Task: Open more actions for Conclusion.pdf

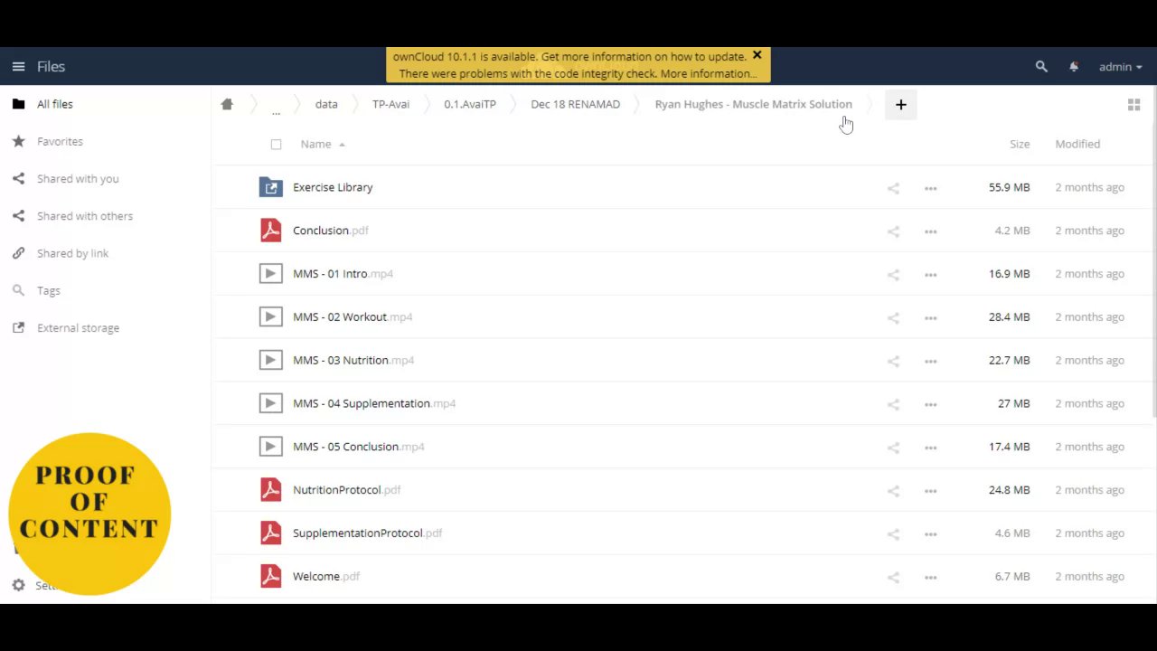Action: tap(930, 231)
